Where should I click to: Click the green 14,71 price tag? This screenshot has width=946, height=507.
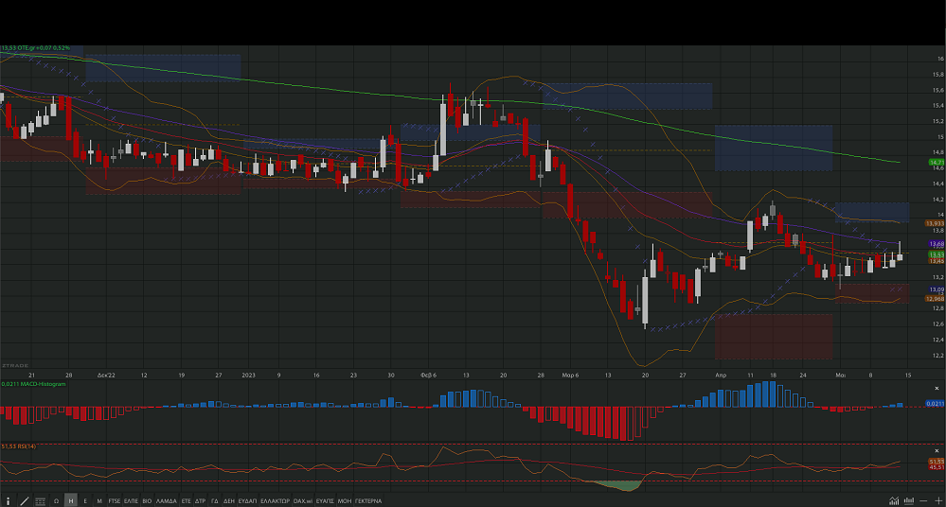[936, 163]
